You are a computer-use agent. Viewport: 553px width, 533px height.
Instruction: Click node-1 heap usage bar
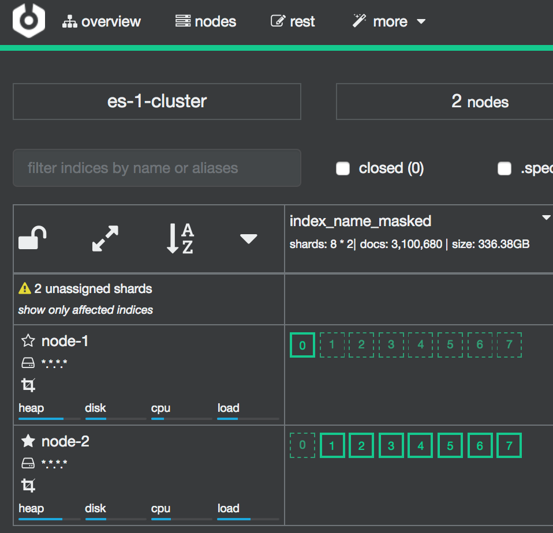click(x=50, y=419)
